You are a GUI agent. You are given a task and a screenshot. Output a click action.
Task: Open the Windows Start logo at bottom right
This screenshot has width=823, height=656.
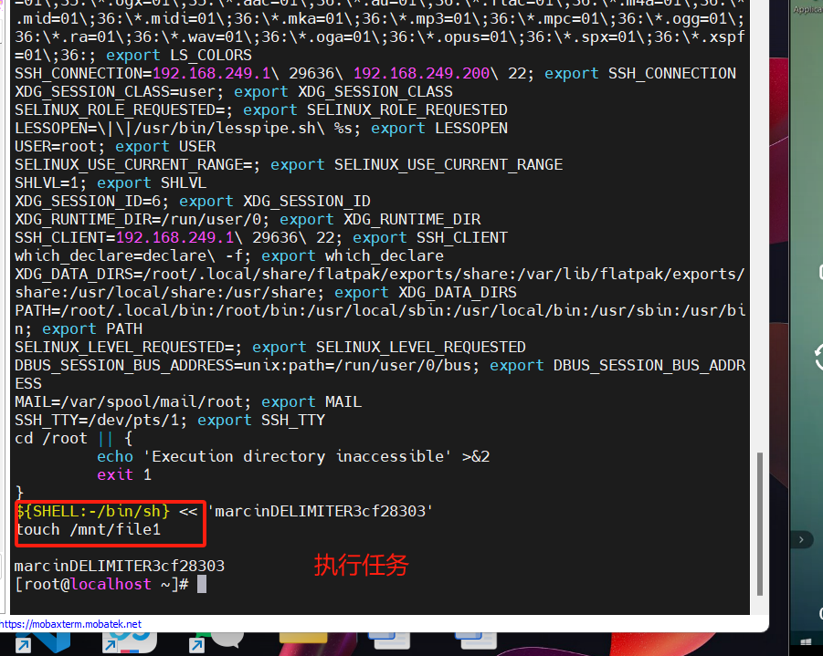(x=807, y=642)
